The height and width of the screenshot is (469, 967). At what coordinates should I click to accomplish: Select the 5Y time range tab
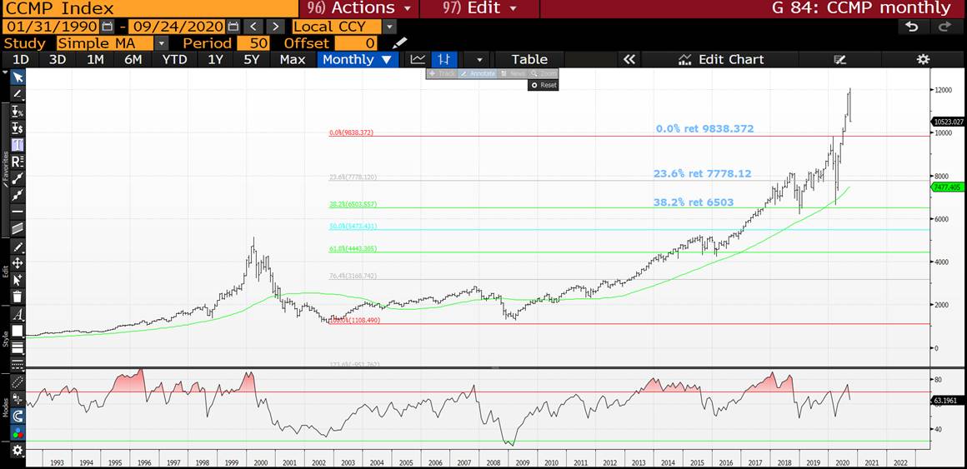click(252, 59)
